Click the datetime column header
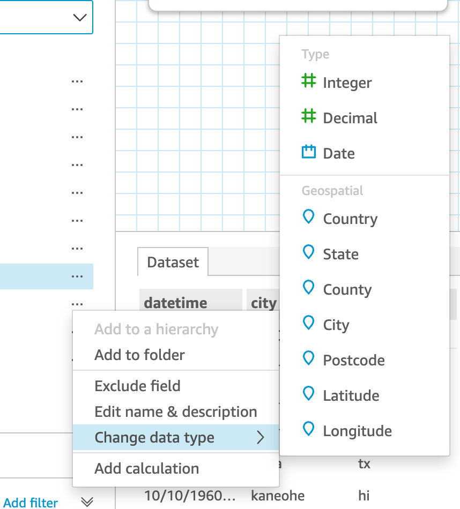The image size is (460, 509). coord(175,303)
